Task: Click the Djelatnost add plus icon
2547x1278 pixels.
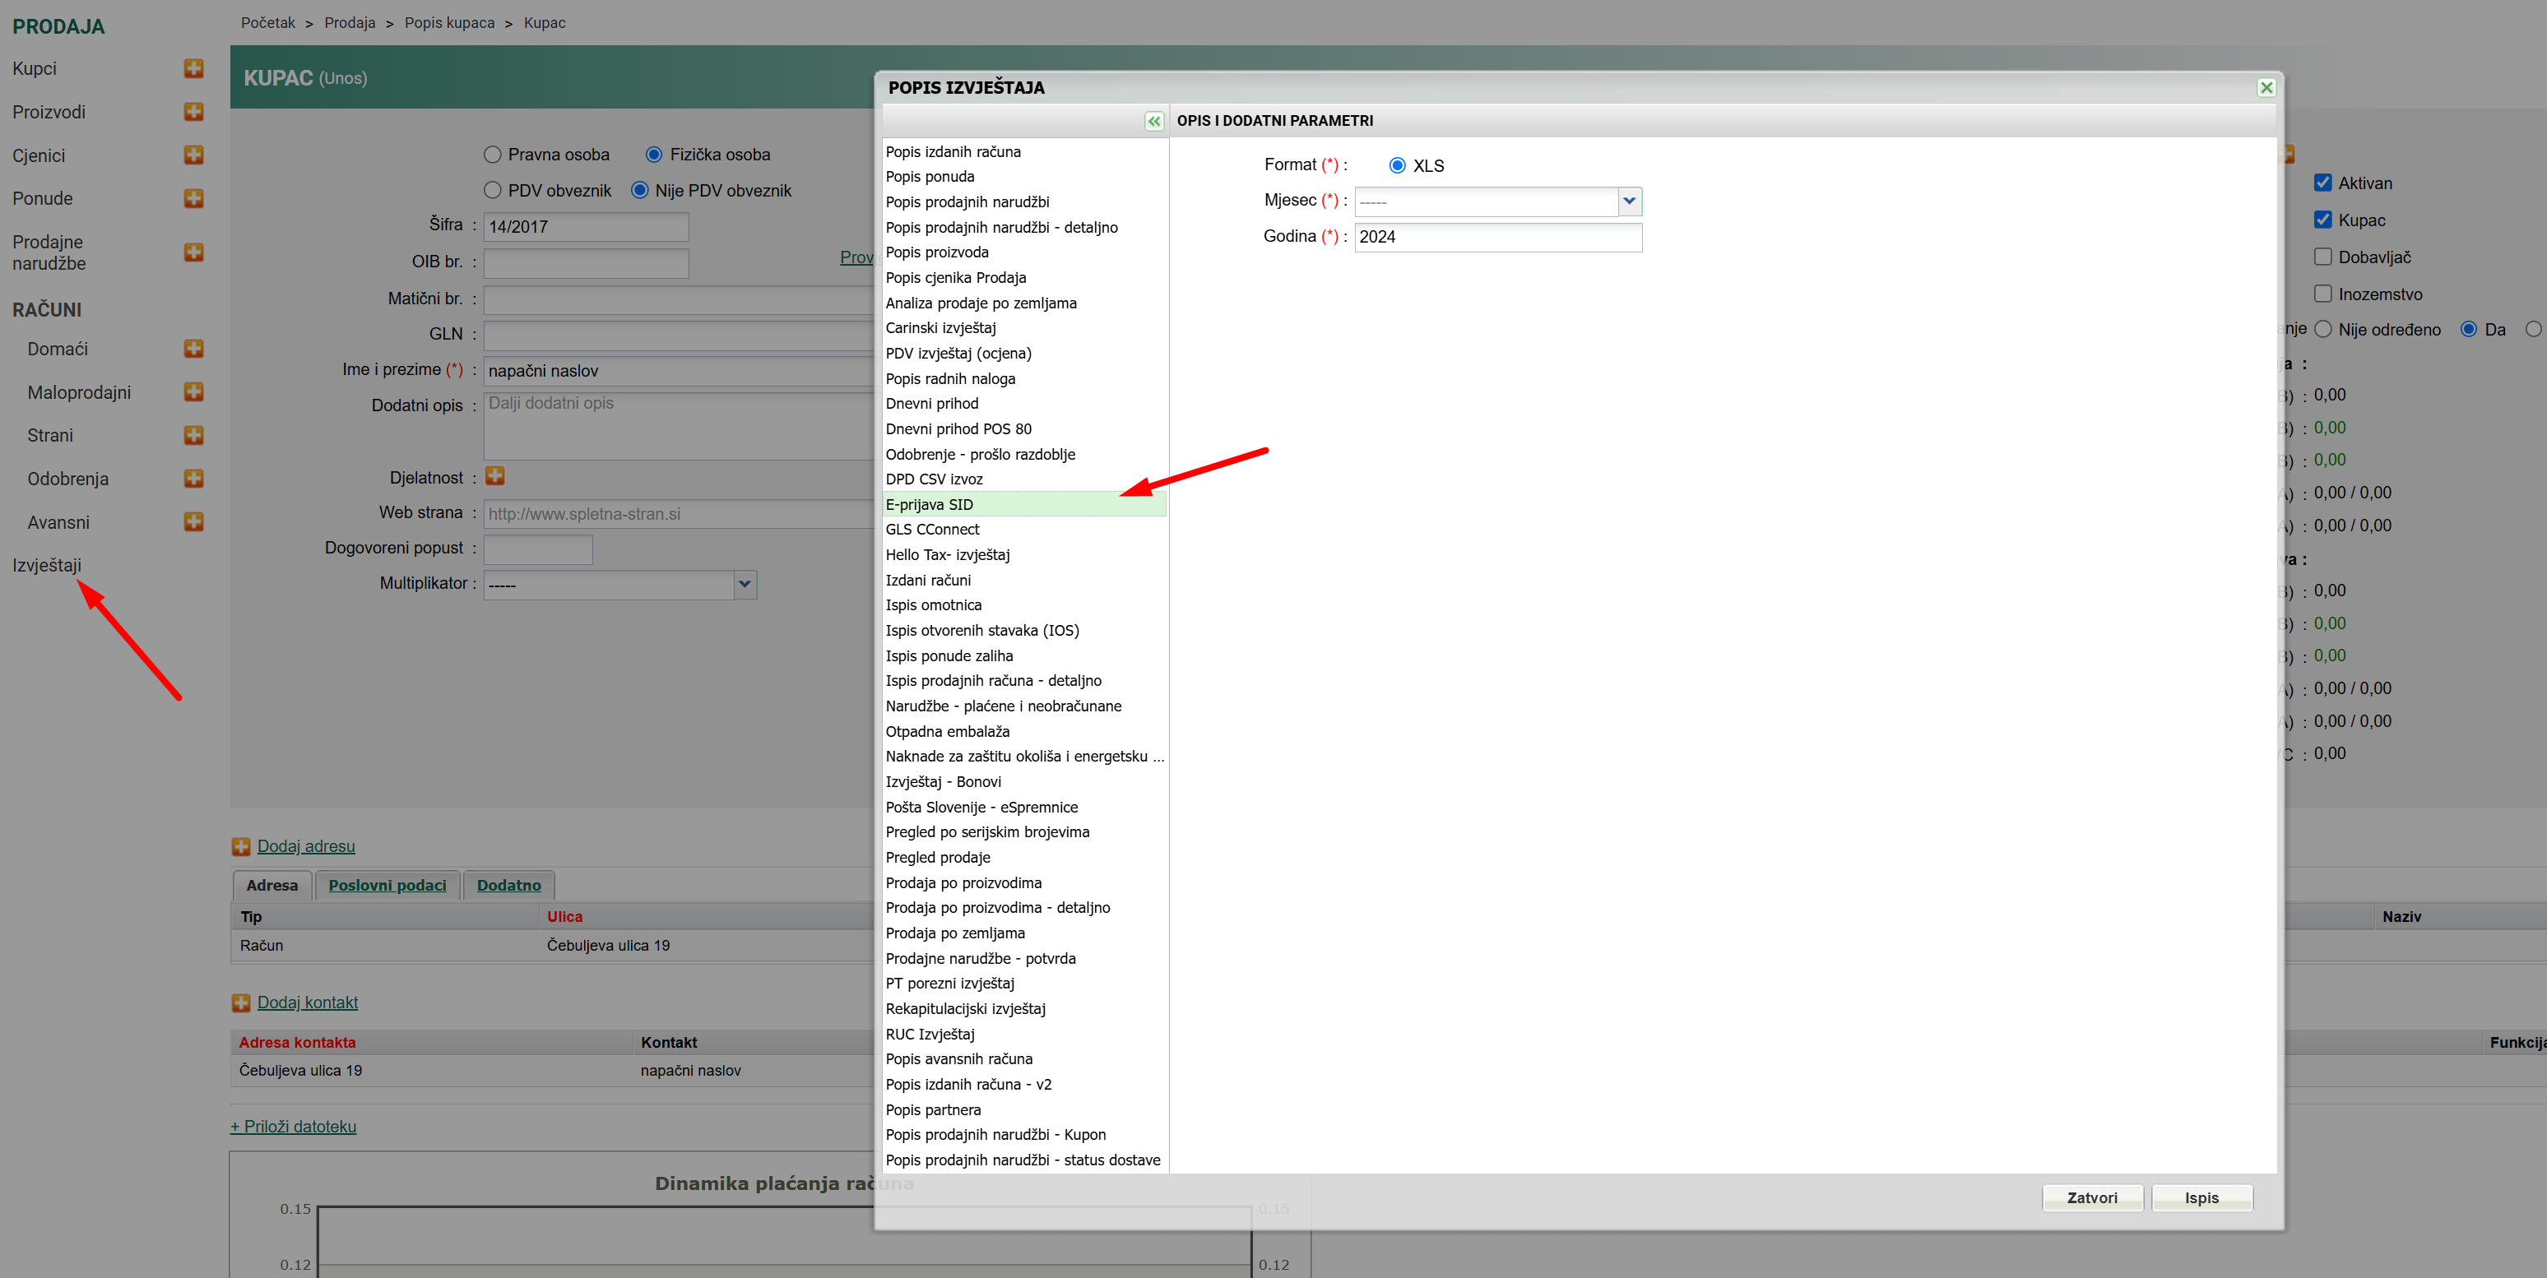Action: click(x=495, y=476)
